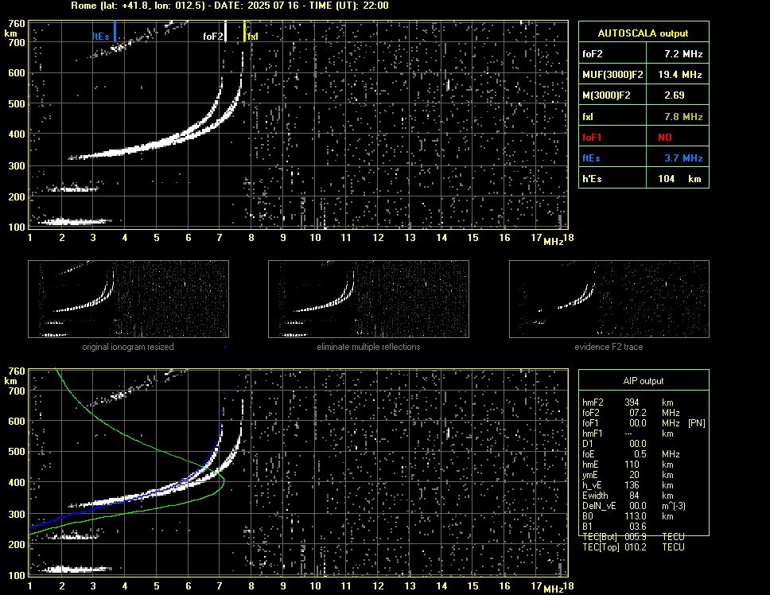The height and width of the screenshot is (595, 770).
Task: Click the h'Es row label
Action: point(592,179)
